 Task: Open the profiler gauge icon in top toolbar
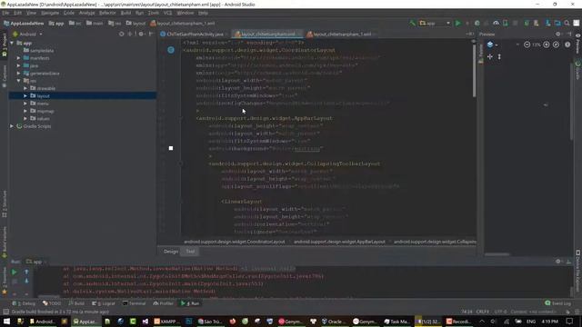tap(496, 23)
